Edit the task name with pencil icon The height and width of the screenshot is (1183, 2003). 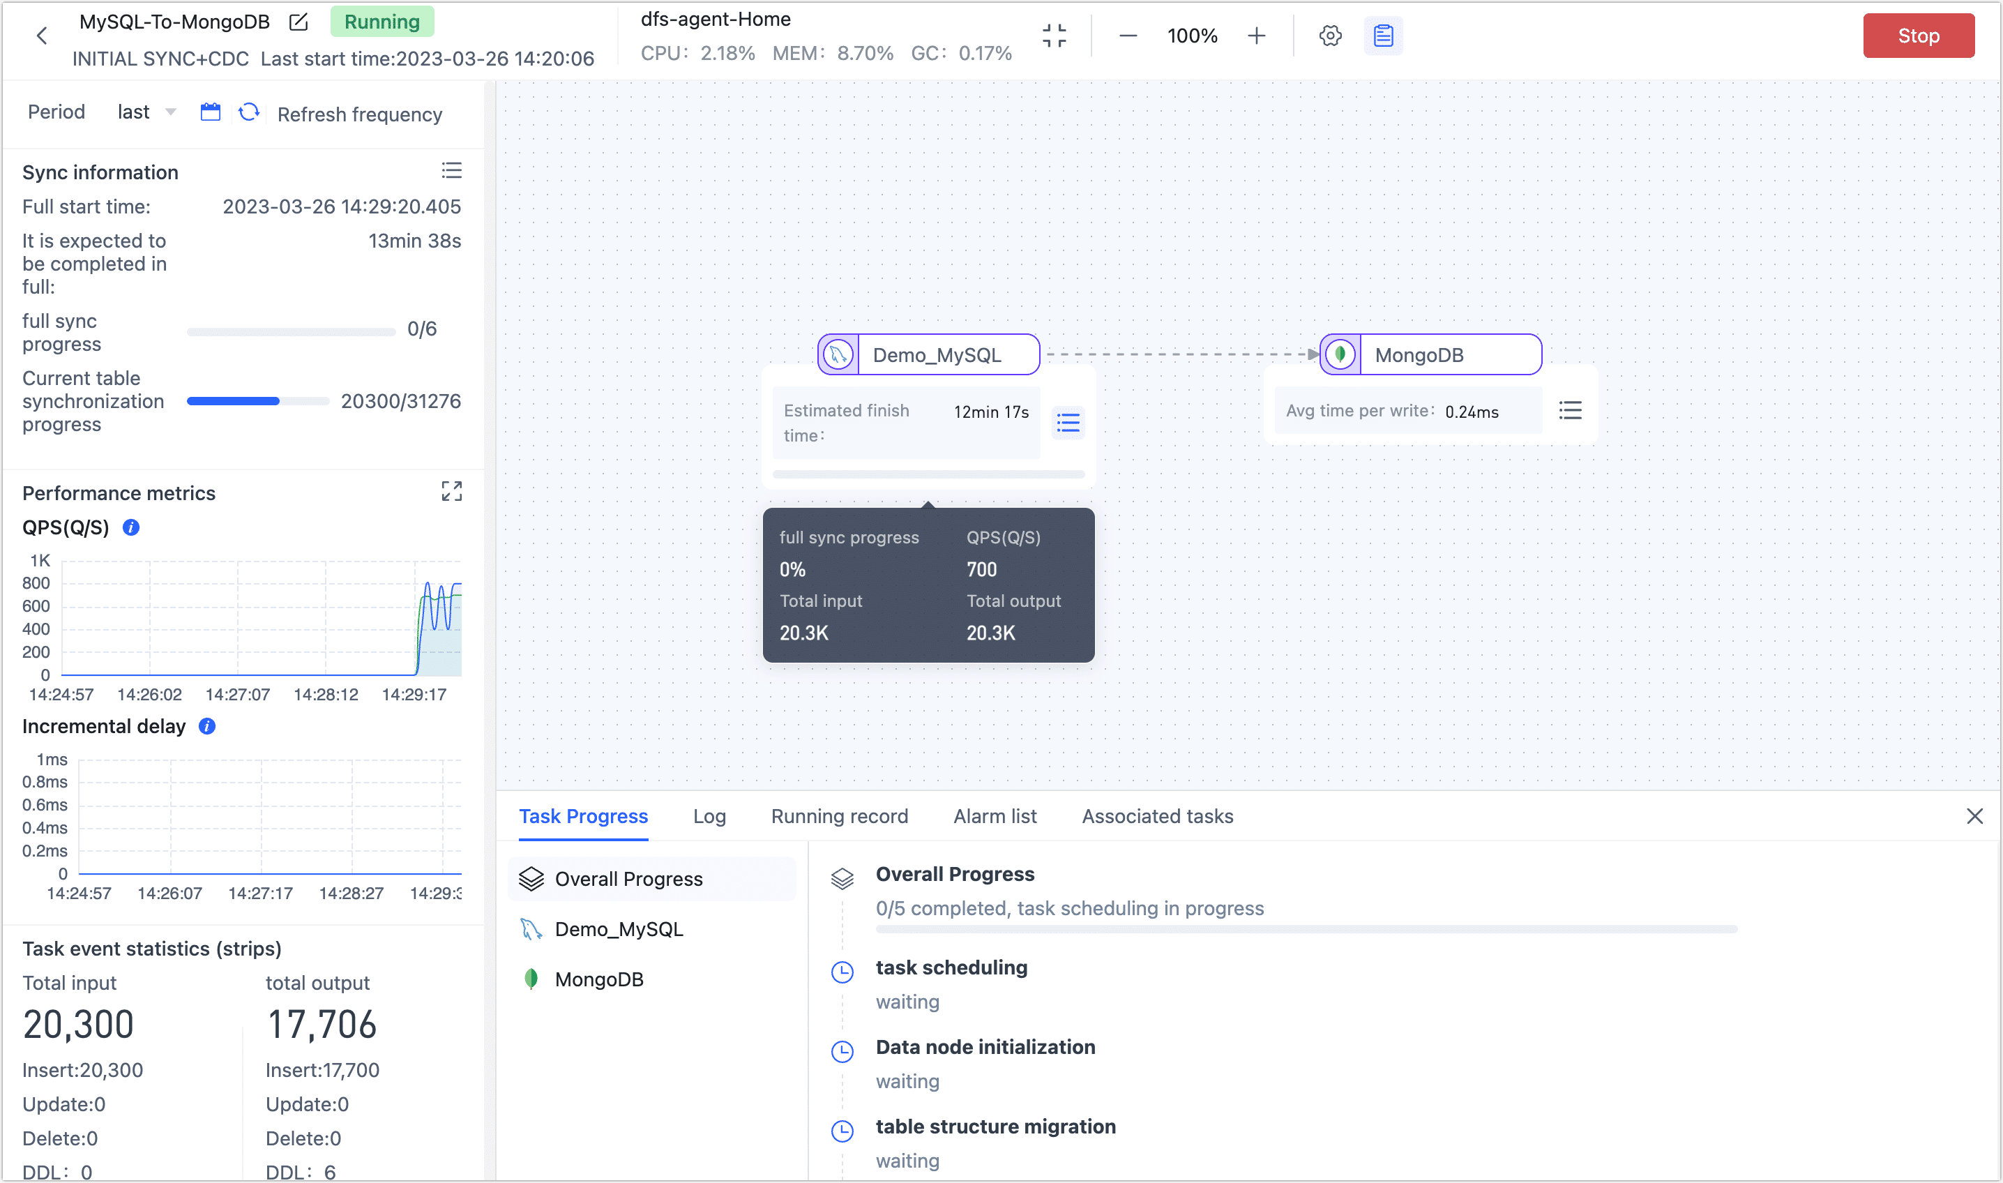[299, 22]
